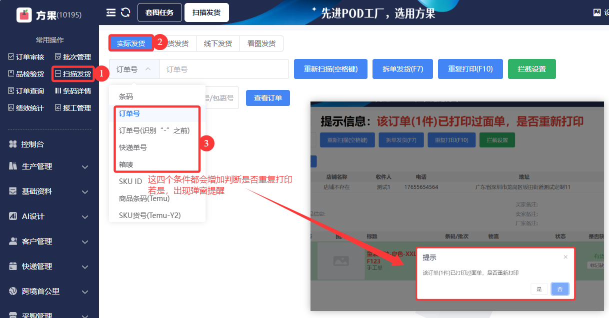This screenshot has height=318, width=609.
Task: Select 条码 from dropdown list
Action: coord(157,96)
